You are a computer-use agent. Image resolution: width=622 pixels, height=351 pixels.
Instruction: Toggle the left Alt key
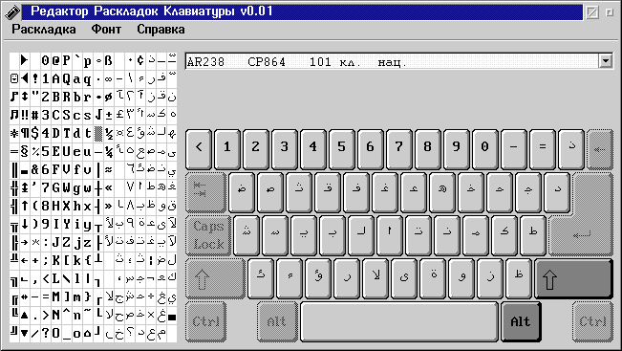pyautogui.click(x=277, y=321)
